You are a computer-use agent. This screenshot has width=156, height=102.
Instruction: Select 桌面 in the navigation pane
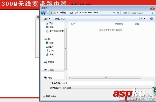pos(51,27)
